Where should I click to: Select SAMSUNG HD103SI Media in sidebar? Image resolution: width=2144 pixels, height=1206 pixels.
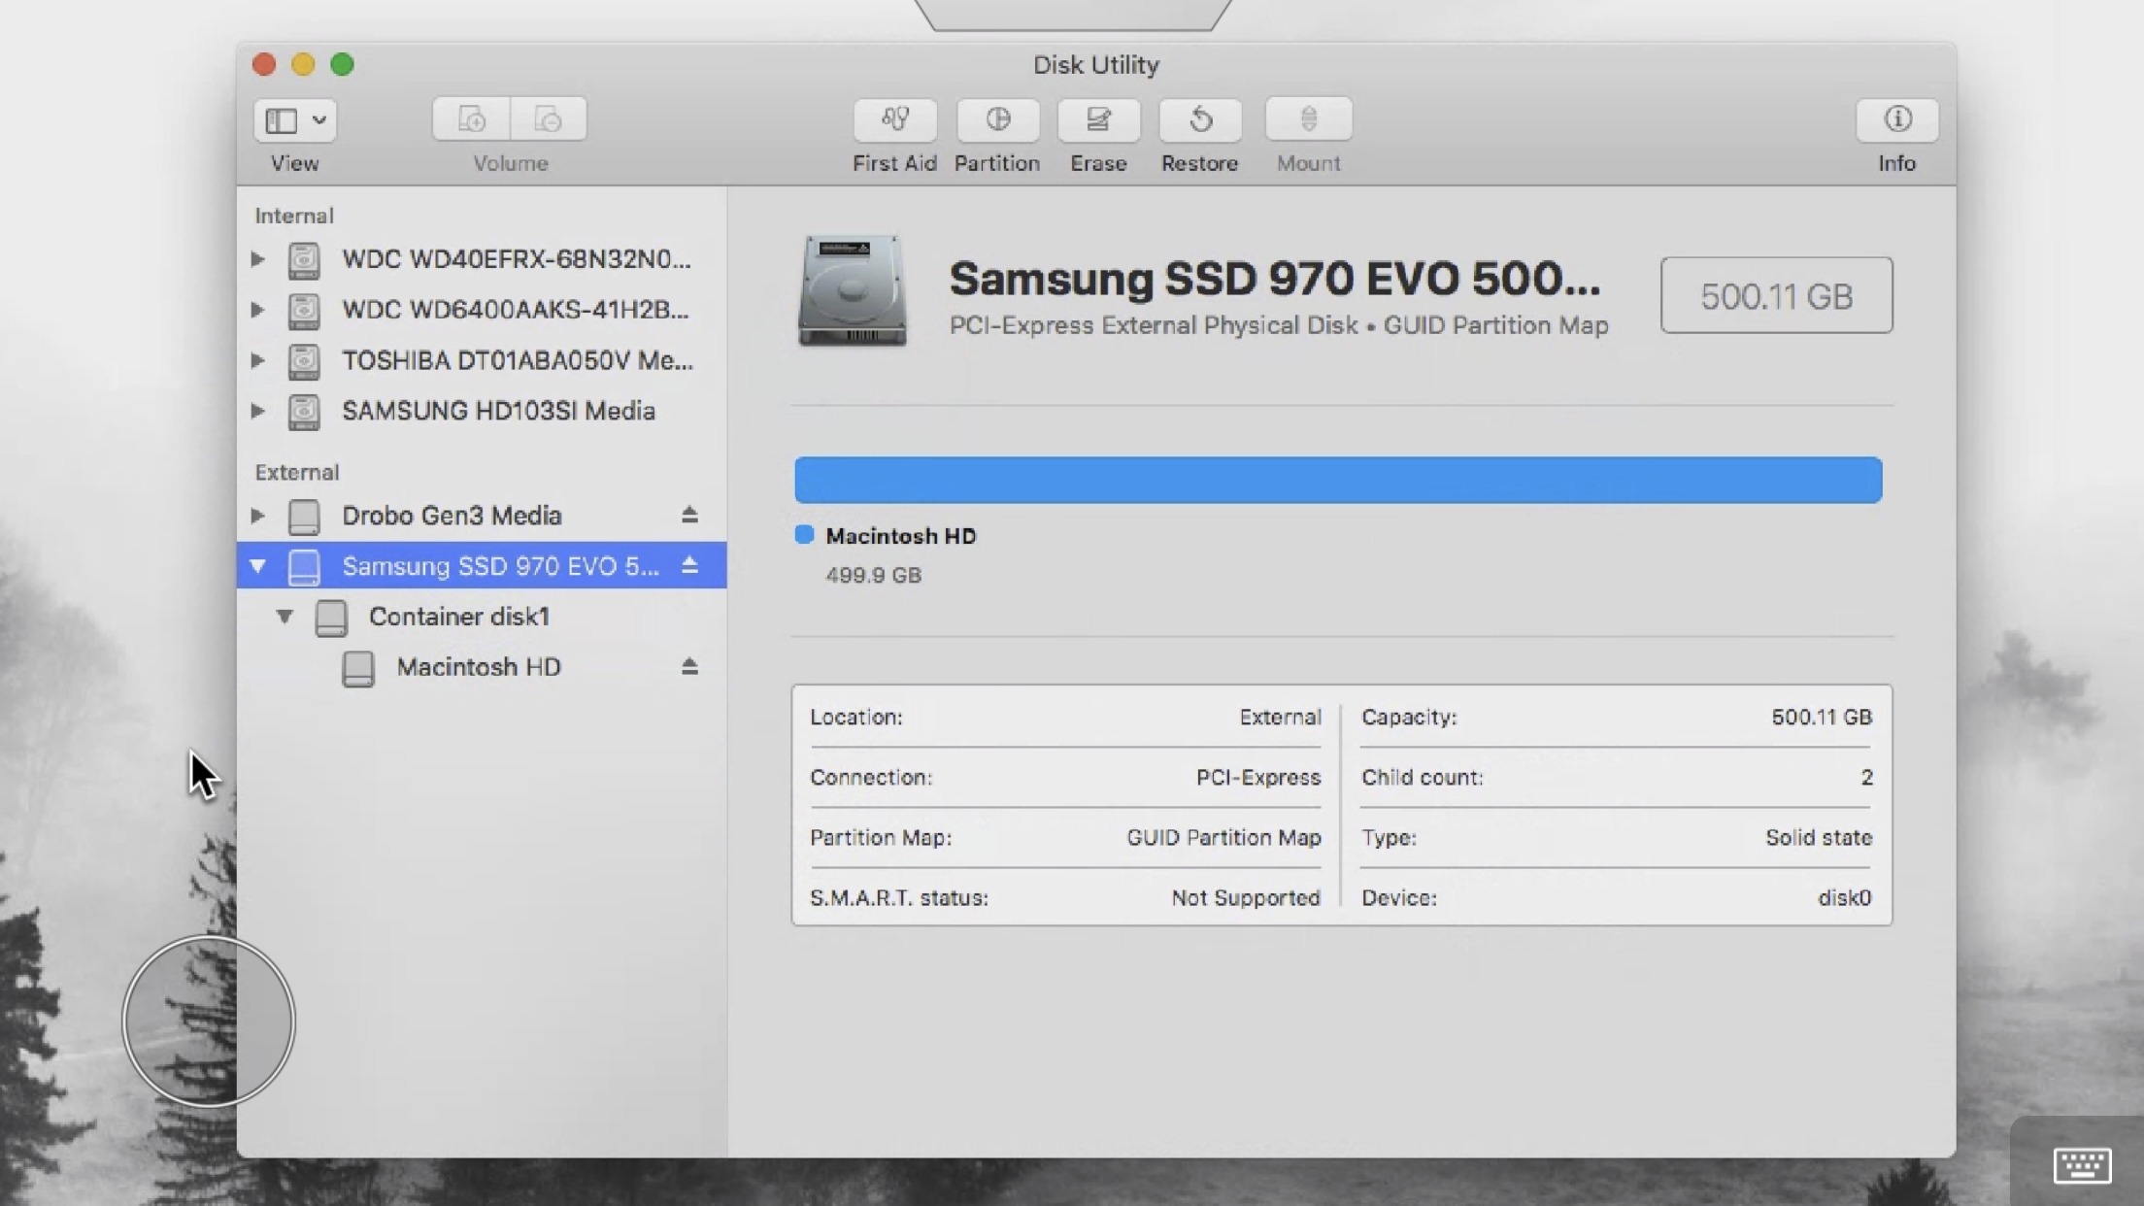pyautogui.click(x=482, y=411)
